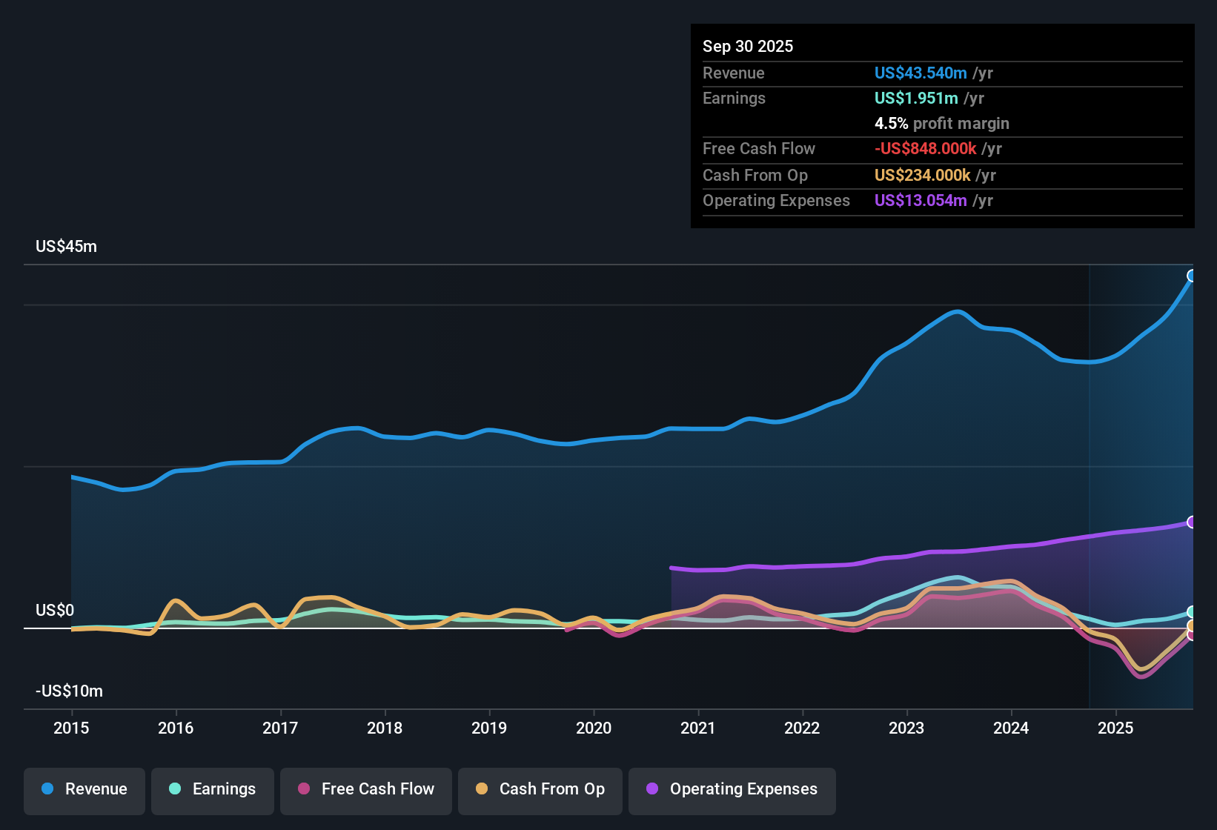Image resolution: width=1217 pixels, height=830 pixels.
Task: Click the teal Earnings legend dot
Action: [175, 789]
